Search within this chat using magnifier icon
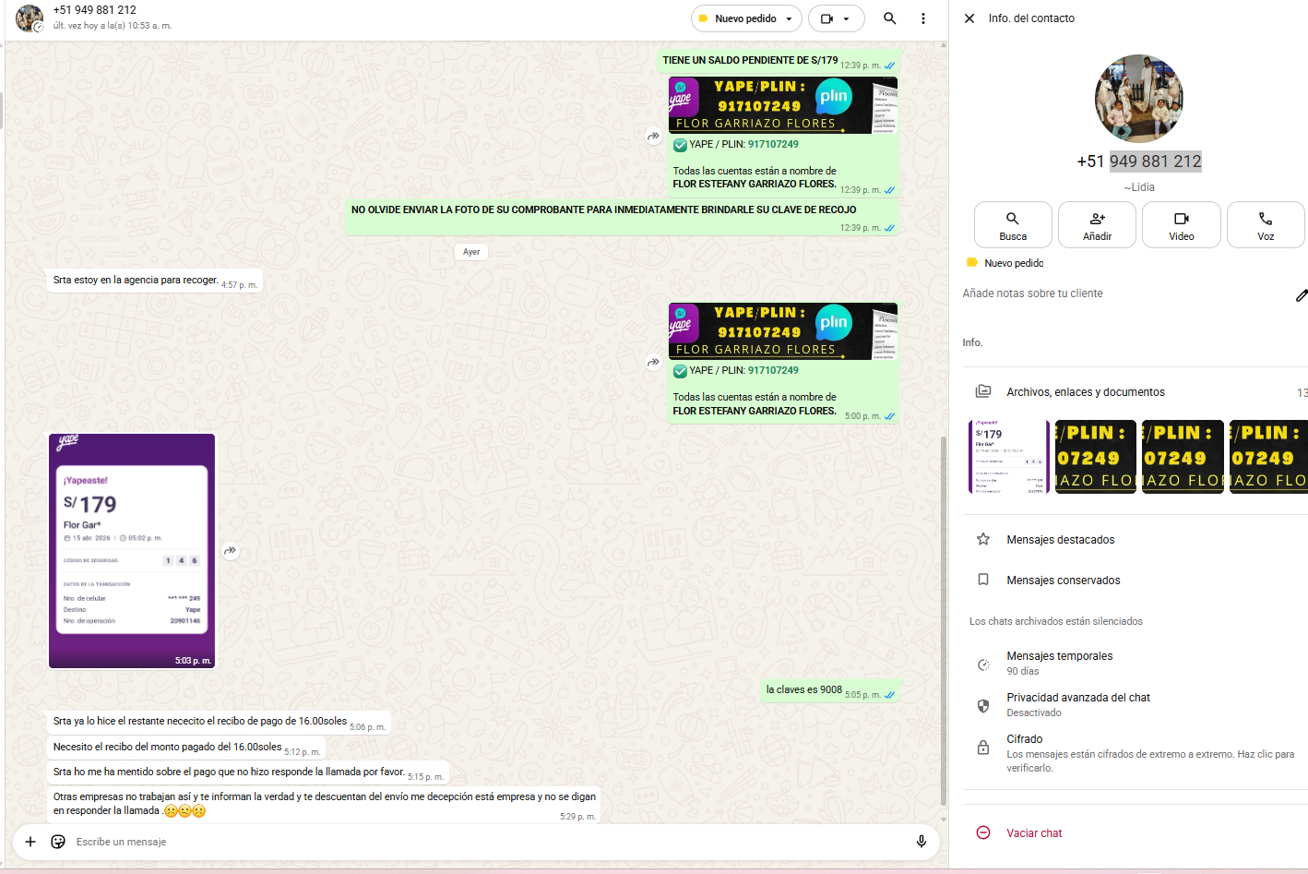1308x874 pixels. (889, 18)
